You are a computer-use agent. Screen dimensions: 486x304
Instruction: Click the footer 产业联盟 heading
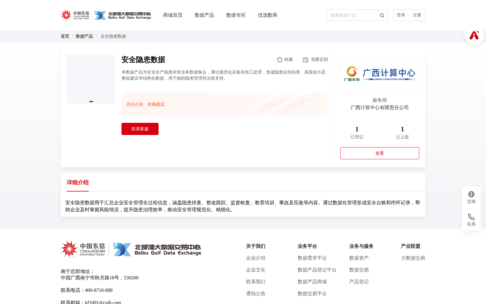411,246
